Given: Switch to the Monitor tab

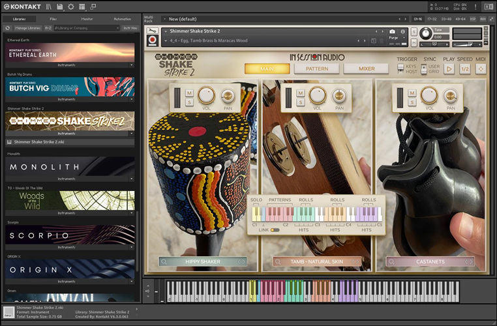Looking at the screenshot, I should pos(87,19).
